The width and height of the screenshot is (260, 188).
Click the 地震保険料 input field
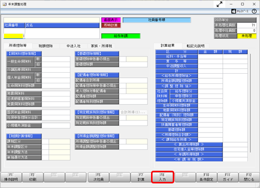pos(56,93)
